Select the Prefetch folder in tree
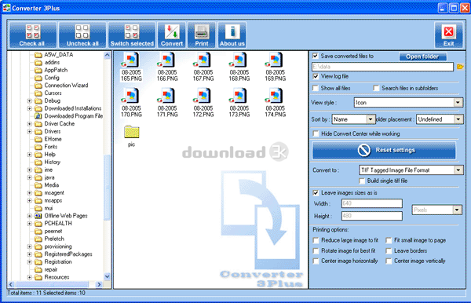The image size is (471, 303). [54, 239]
